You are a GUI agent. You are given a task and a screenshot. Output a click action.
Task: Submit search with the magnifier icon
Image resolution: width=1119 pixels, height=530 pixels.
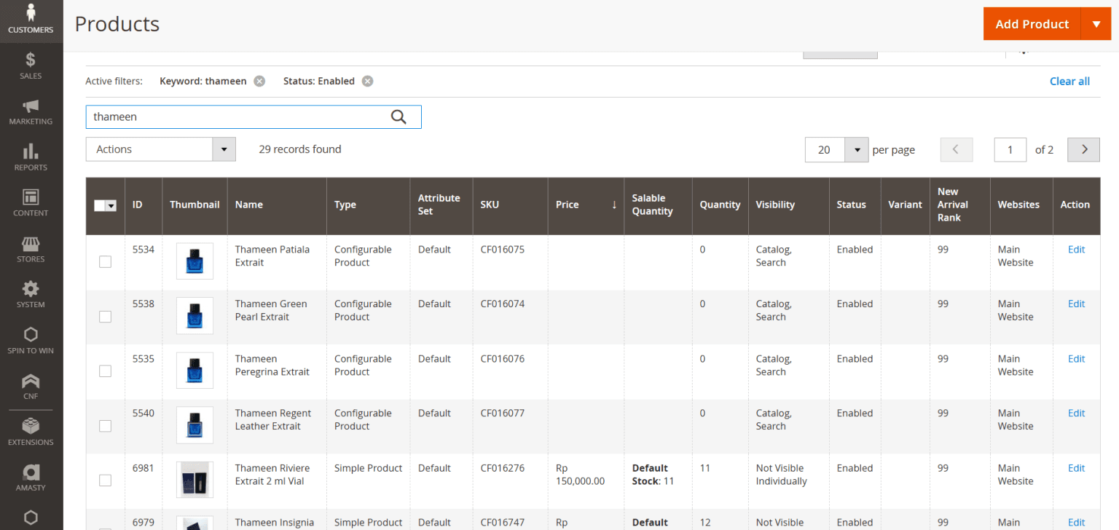coord(398,116)
